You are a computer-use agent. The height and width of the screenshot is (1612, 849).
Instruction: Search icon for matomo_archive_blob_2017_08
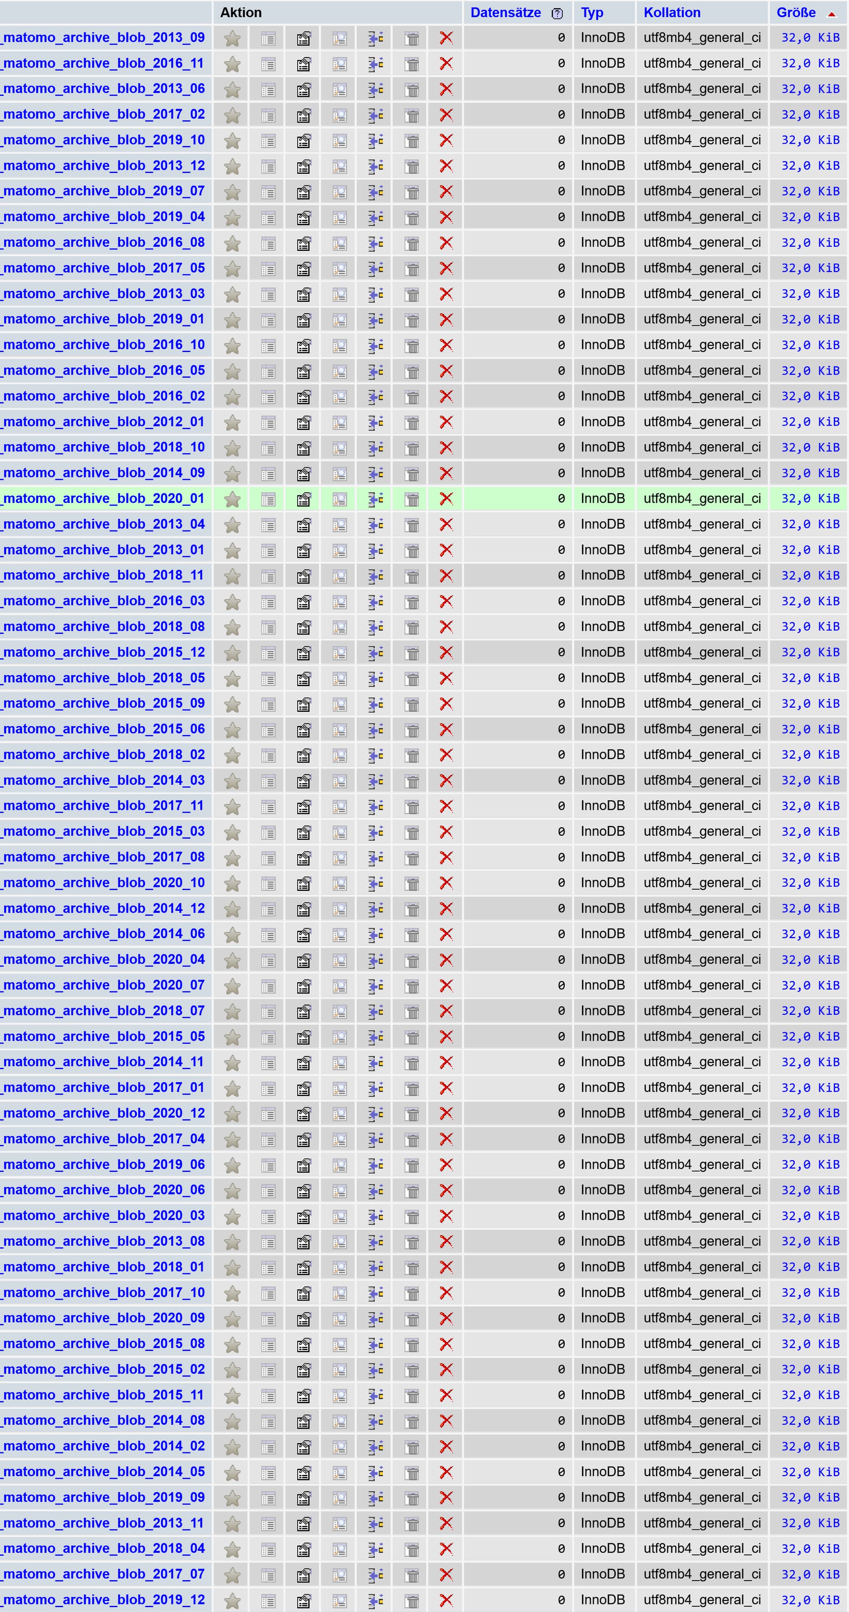point(339,858)
